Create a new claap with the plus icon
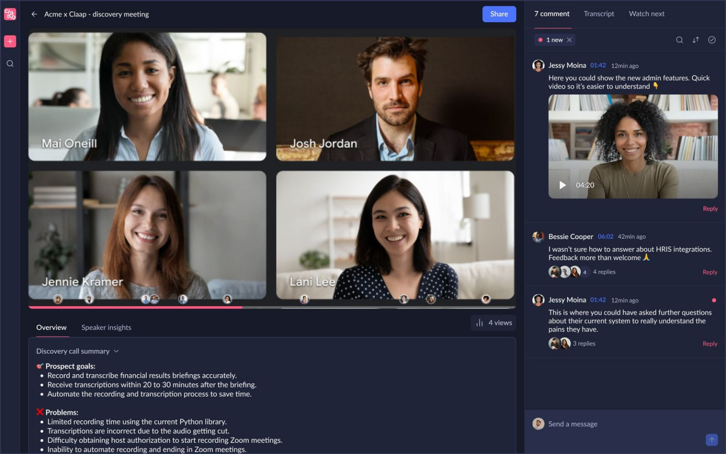The image size is (726, 454). (9, 41)
